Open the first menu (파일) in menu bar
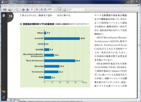Image resolution: width=141 pixels, height=102 pixels. [5, 5]
